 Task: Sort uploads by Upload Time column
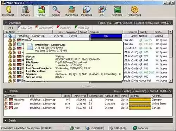pos(112,96)
